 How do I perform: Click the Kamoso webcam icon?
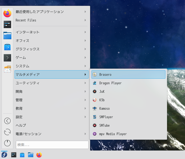tap(95, 108)
